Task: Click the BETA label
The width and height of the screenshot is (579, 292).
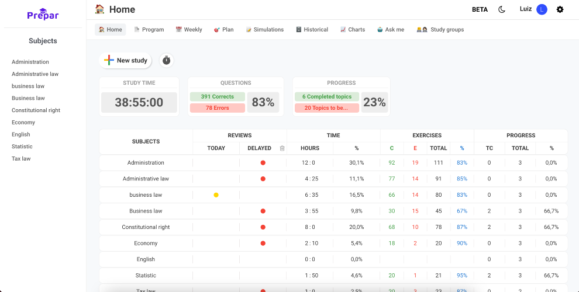Action: pos(480,9)
